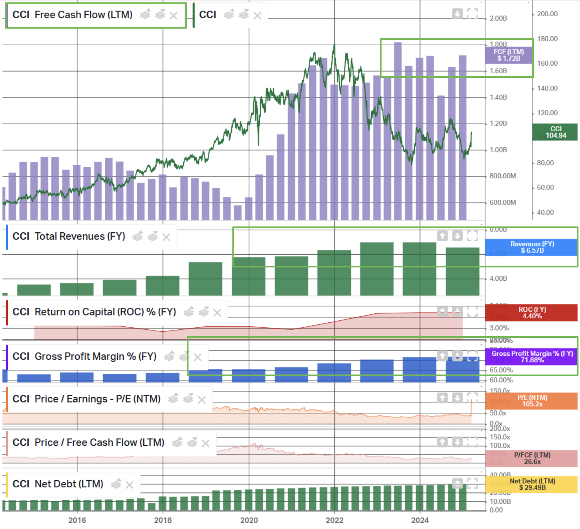This screenshot has width=580, height=529.
Task: Maximize the Total Revenues pane
Action: (472, 236)
